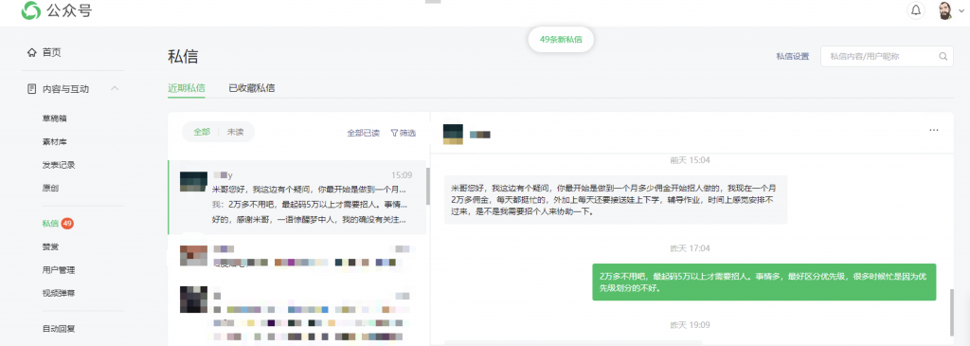Click the conversation list scrollbar
The image size is (970, 346).
(427, 186)
